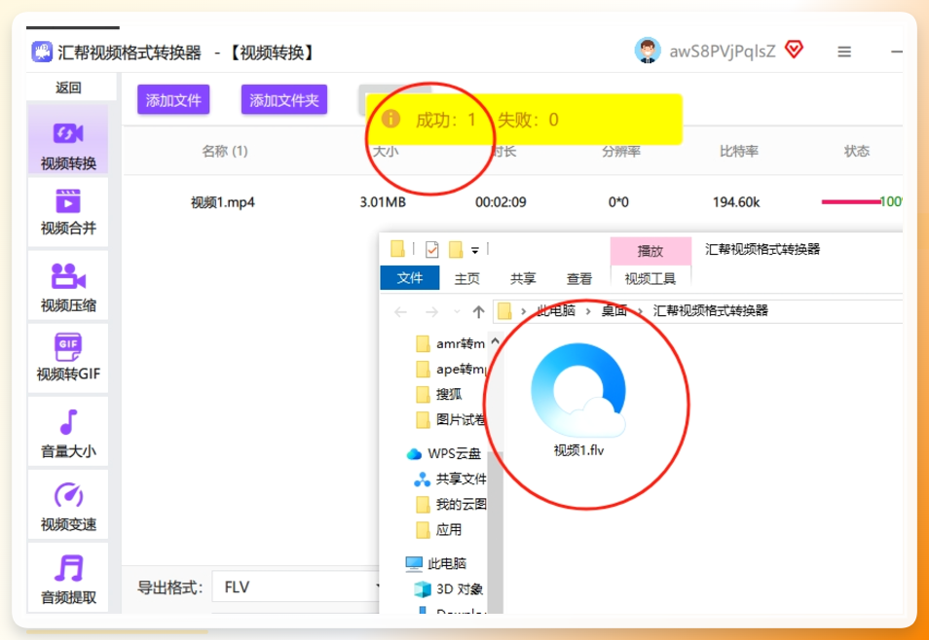Open the 文件 tab in Explorer
Screen dimensions: 929x640
[409, 278]
